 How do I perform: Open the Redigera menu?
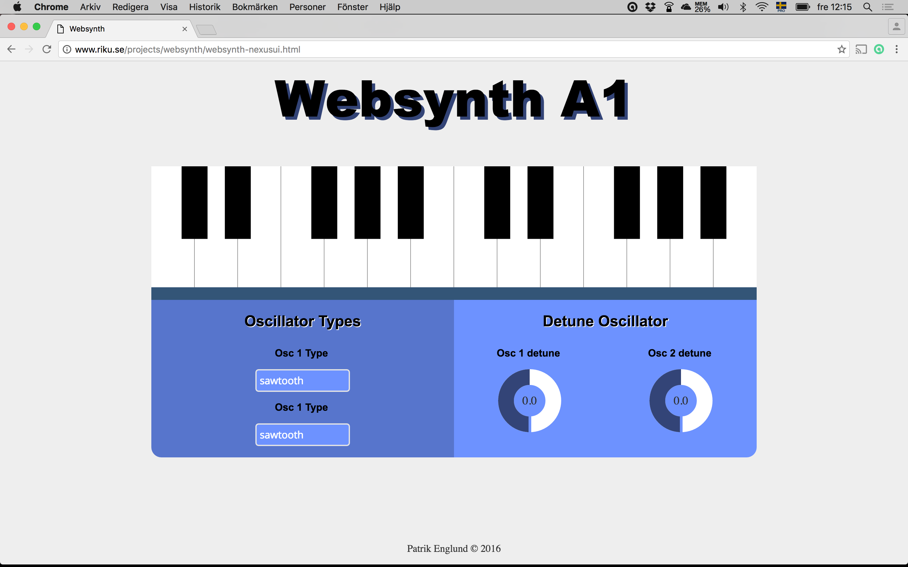coord(130,7)
